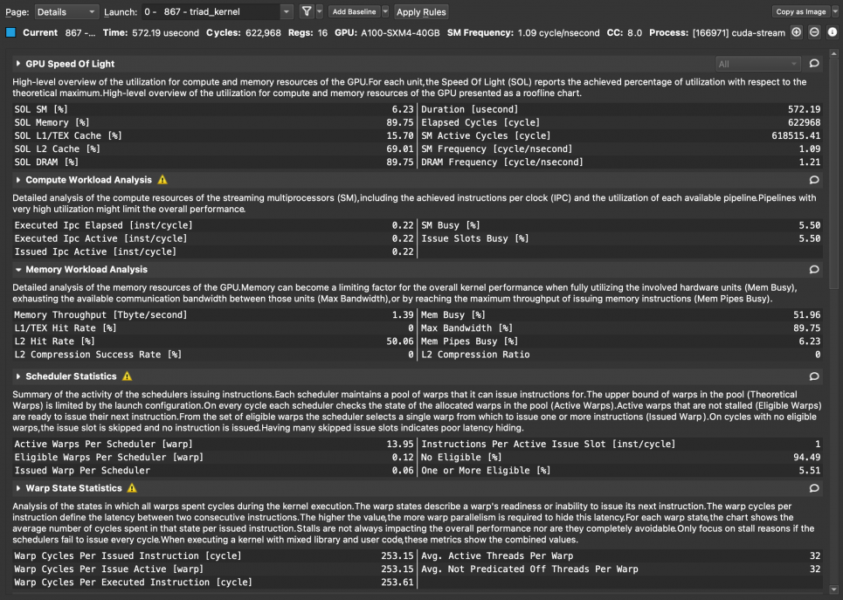Open the Page dropdown showing Details
Viewport: 843px width, 600px height.
click(67, 11)
